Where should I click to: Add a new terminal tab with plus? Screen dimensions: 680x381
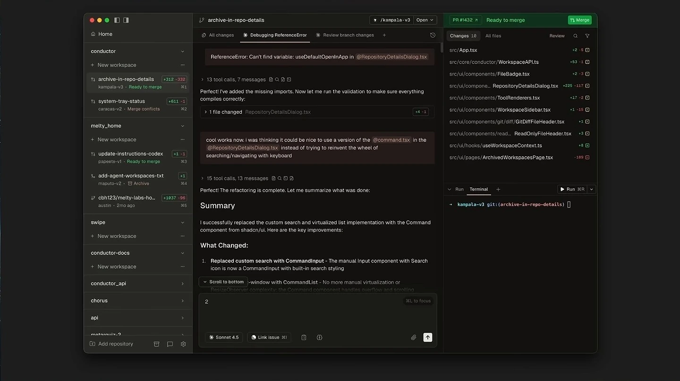[498, 189]
